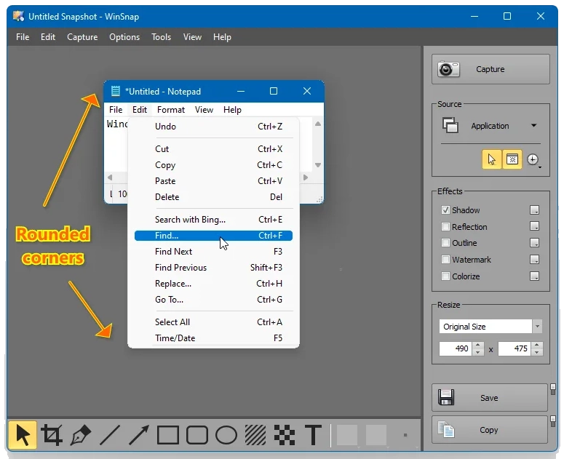The width and height of the screenshot is (564, 459).
Task: Open the WinSnap View menu
Action: click(x=192, y=37)
